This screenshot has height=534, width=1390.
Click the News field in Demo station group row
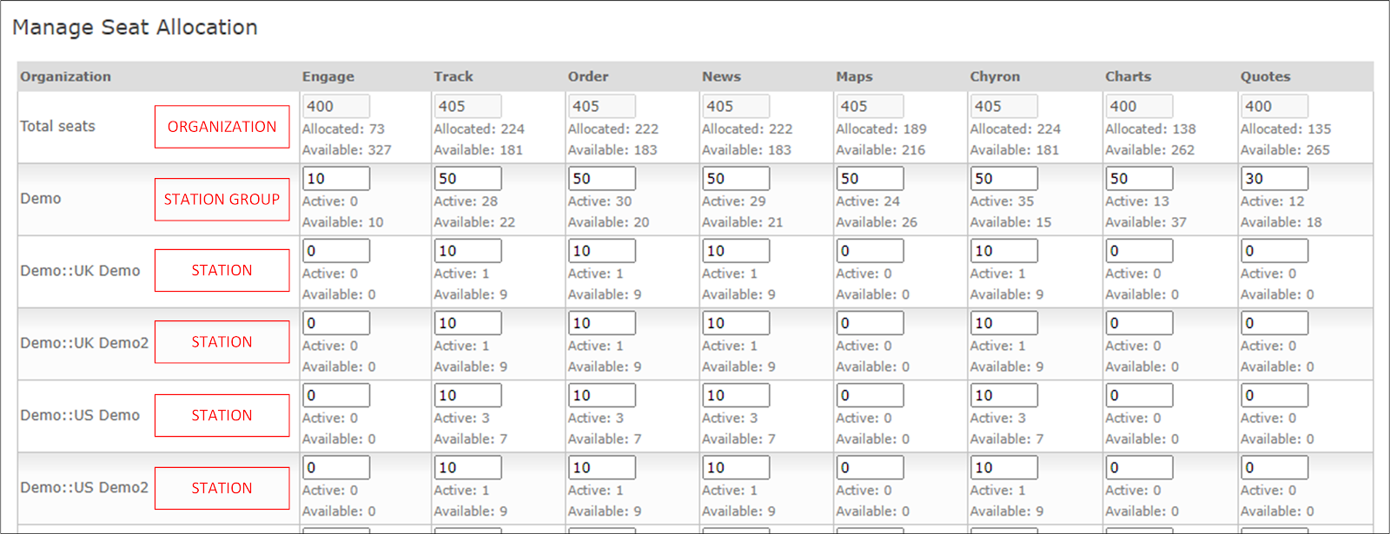735,178
